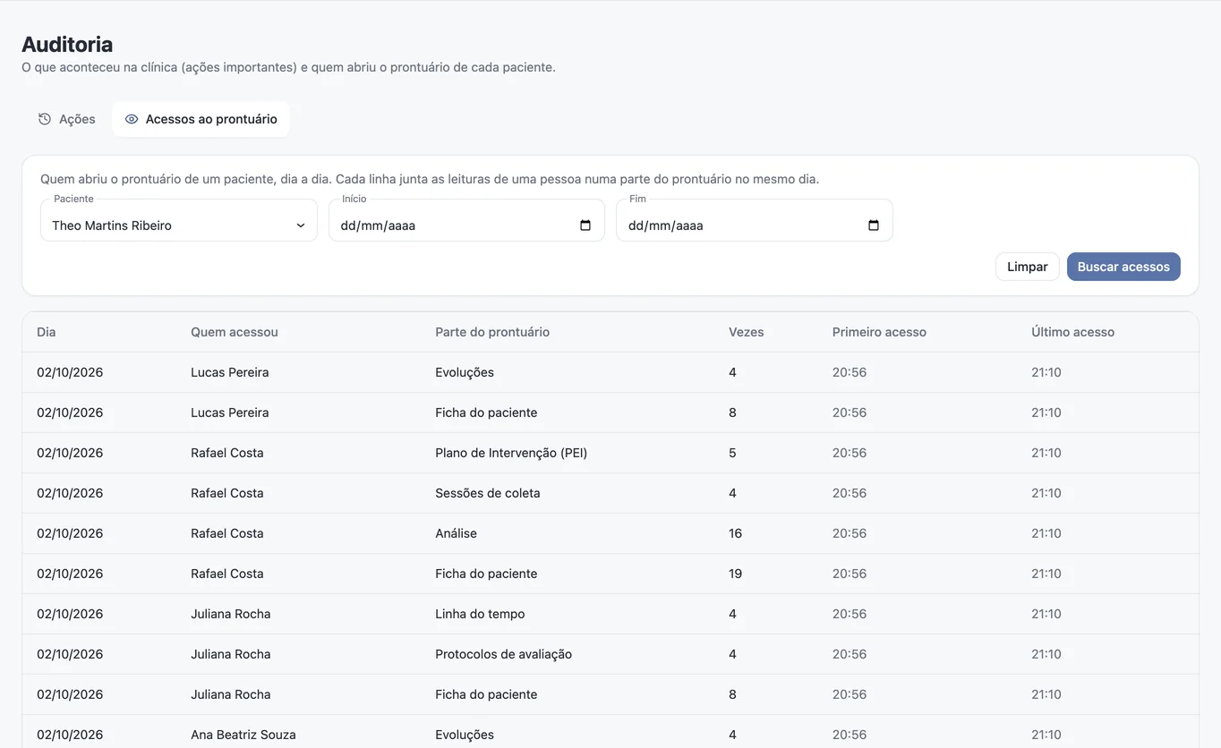1221x748 pixels.
Task: Click the Primeiro acesso column header
Action: click(x=879, y=332)
